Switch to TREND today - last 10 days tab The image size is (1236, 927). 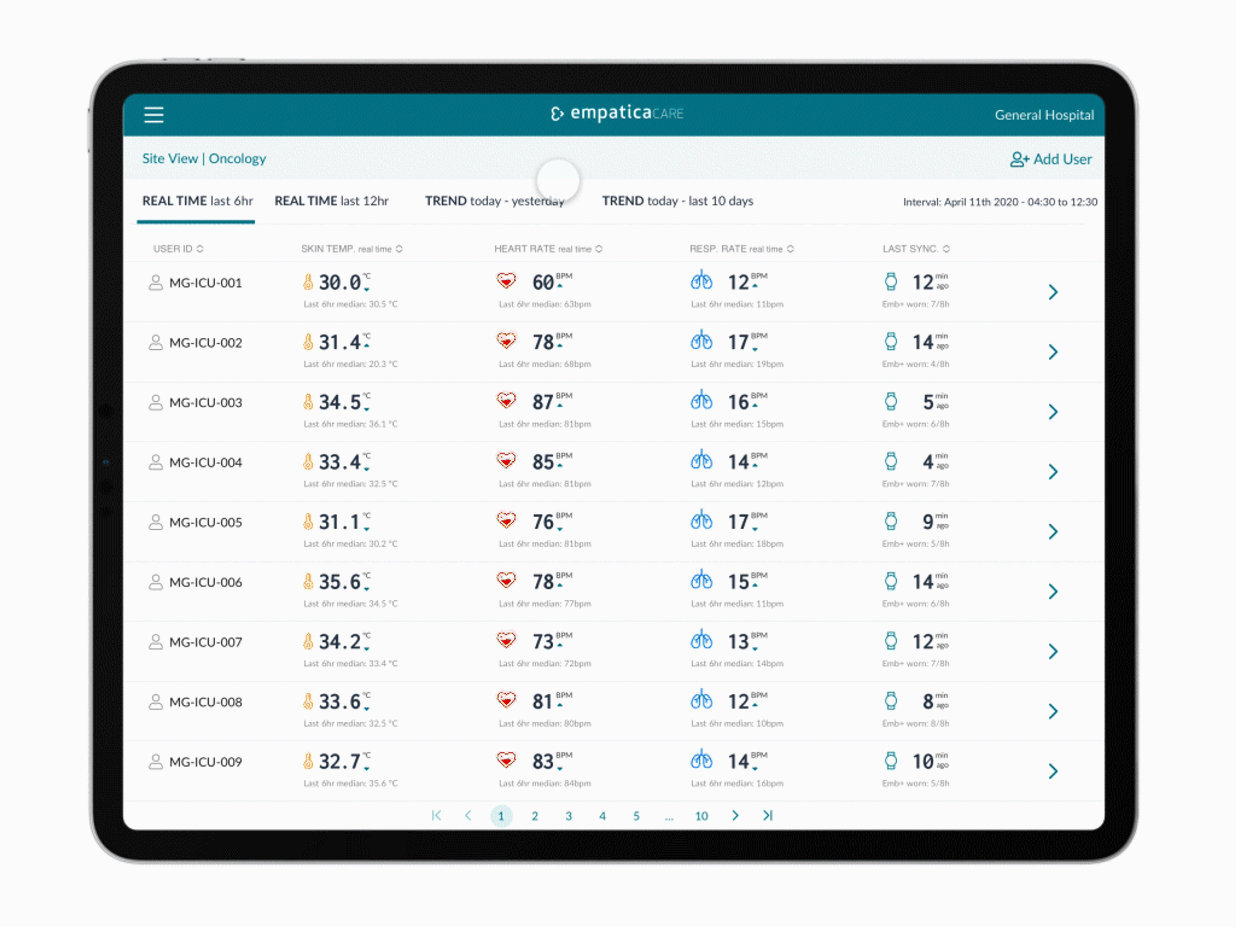(677, 201)
